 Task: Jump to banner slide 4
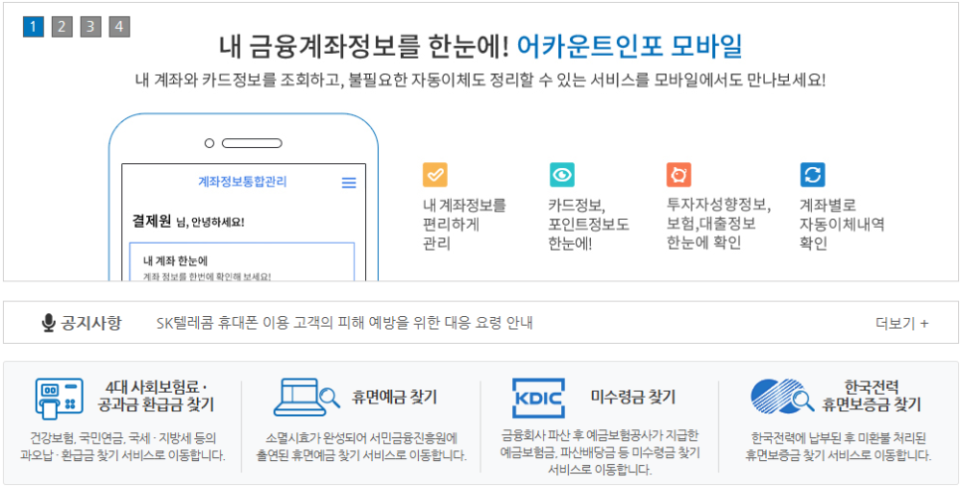pyautogui.click(x=119, y=27)
